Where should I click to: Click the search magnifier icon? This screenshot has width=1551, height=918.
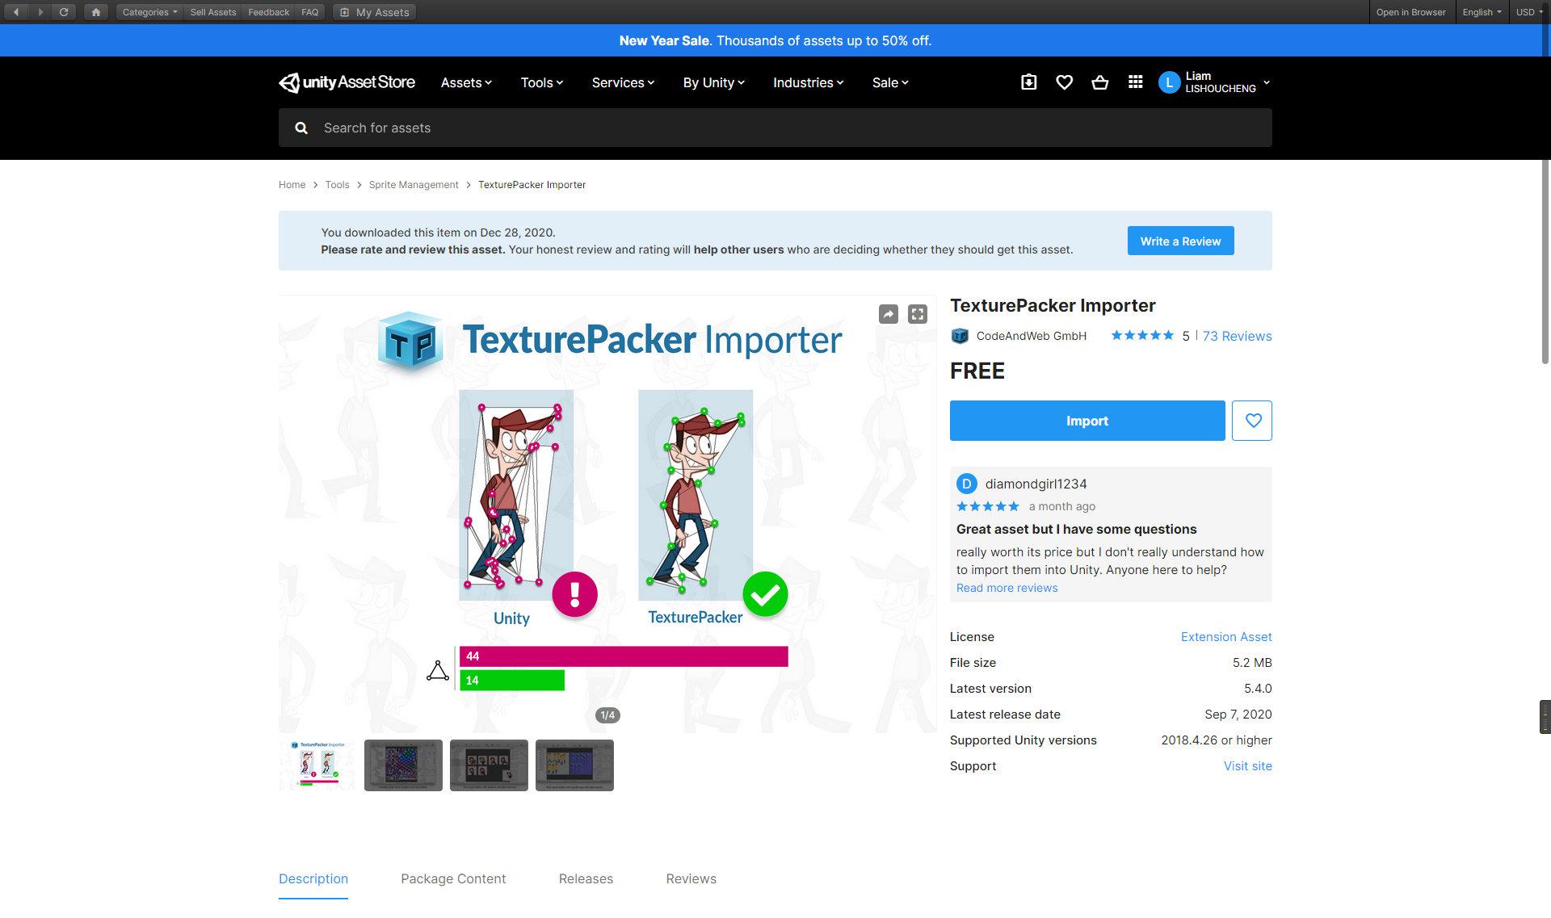[301, 128]
